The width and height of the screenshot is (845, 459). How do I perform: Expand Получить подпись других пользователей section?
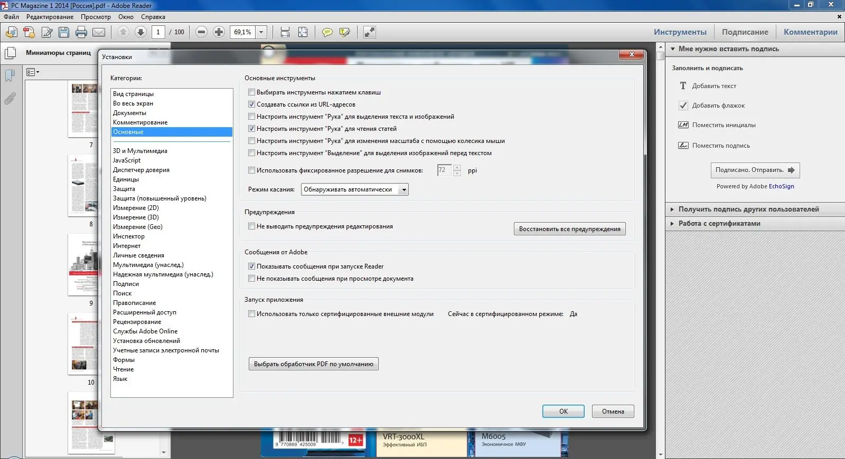[x=672, y=209]
